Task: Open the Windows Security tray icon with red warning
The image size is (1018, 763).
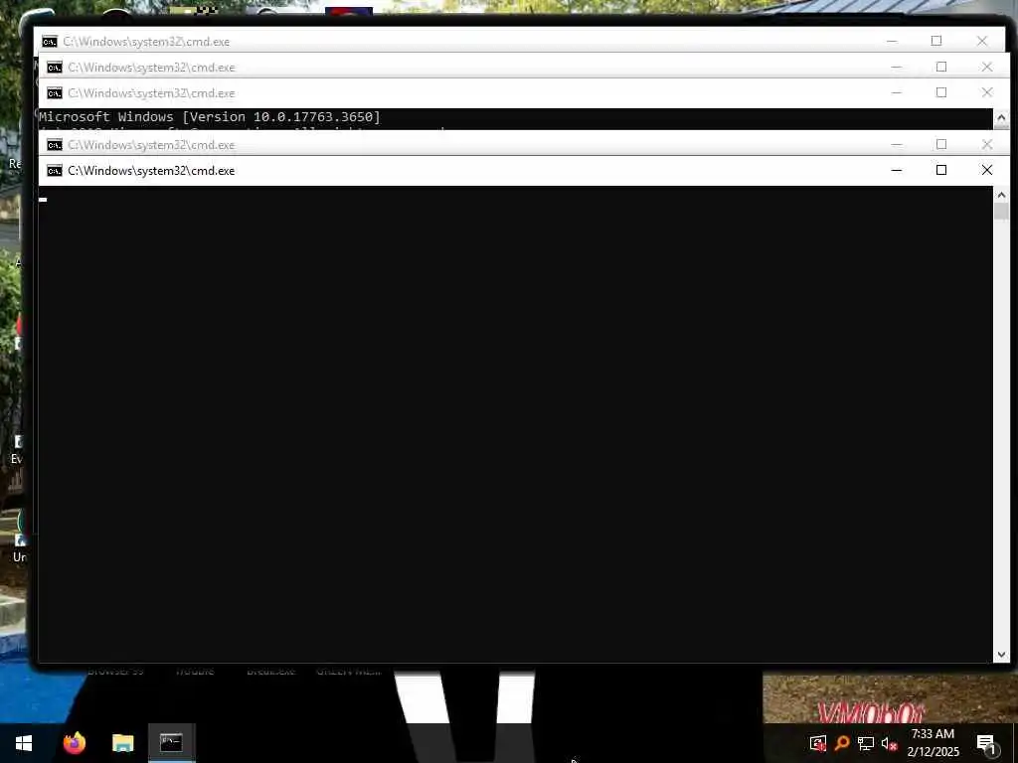Action: 818,743
